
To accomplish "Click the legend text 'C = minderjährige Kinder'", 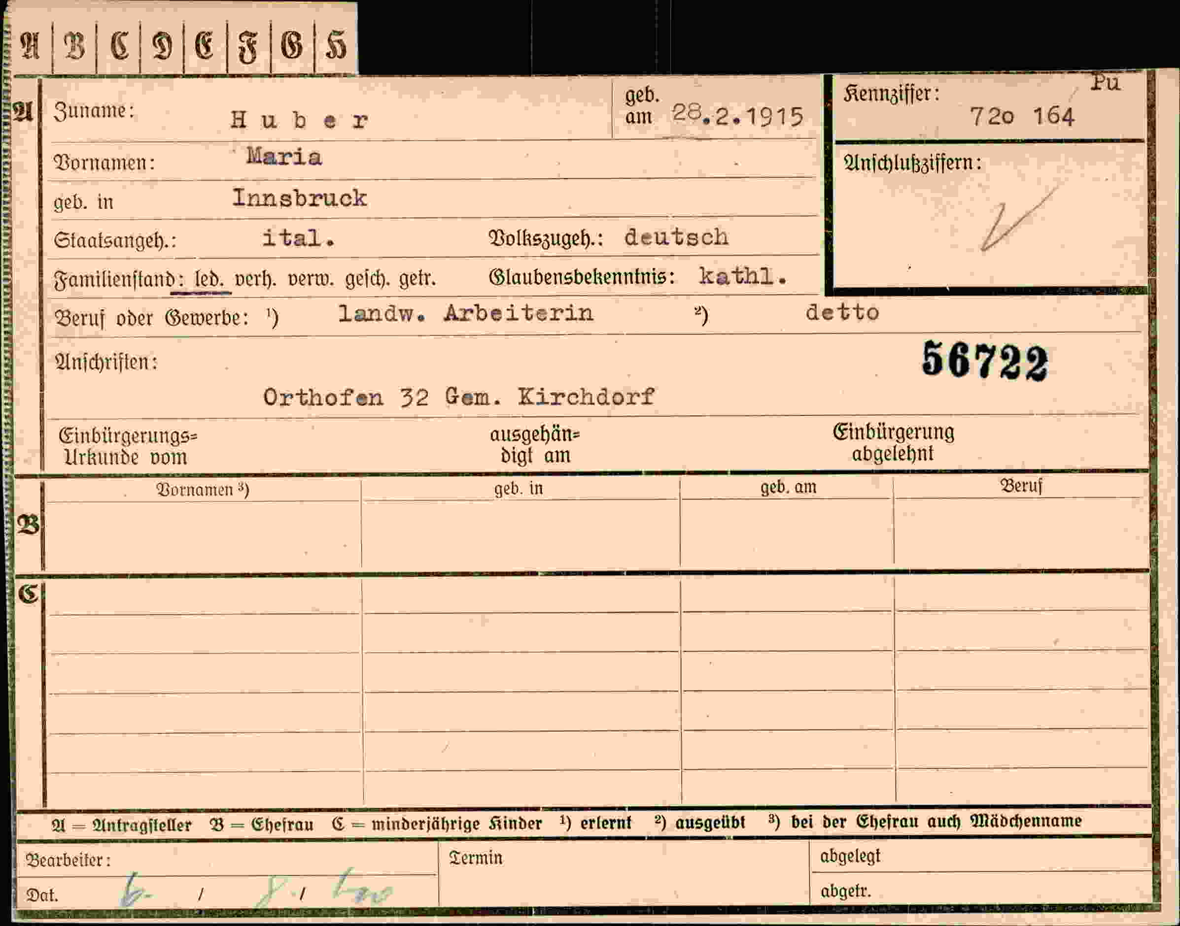I will coord(437,824).
